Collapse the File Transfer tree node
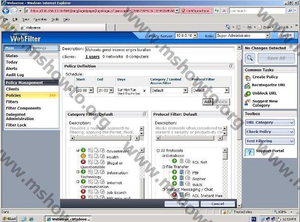 click(x=164, y=167)
